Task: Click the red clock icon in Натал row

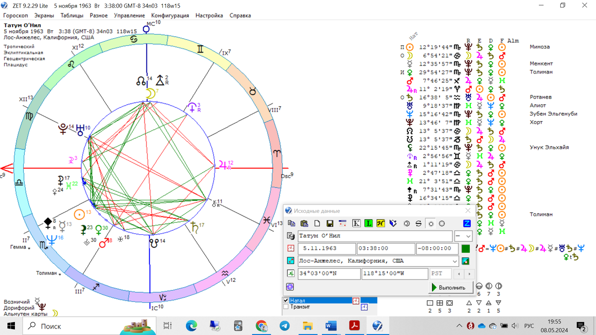Action: tap(356, 301)
